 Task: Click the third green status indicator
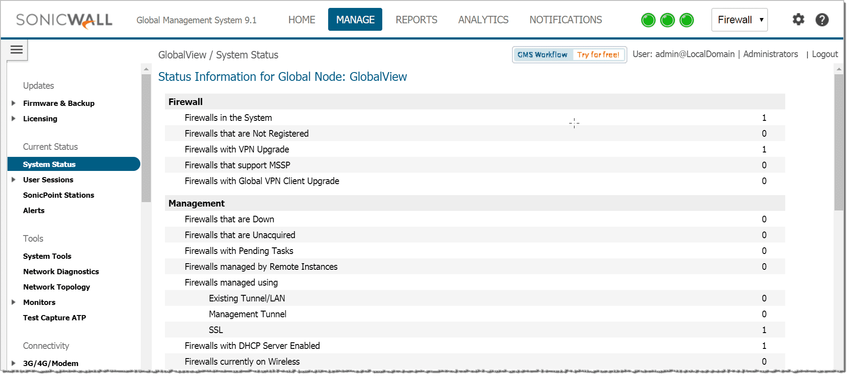[687, 20]
